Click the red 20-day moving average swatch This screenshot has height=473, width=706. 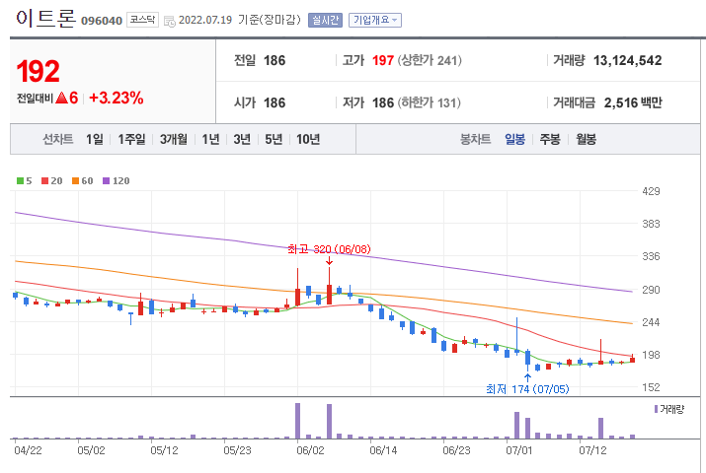coord(44,181)
